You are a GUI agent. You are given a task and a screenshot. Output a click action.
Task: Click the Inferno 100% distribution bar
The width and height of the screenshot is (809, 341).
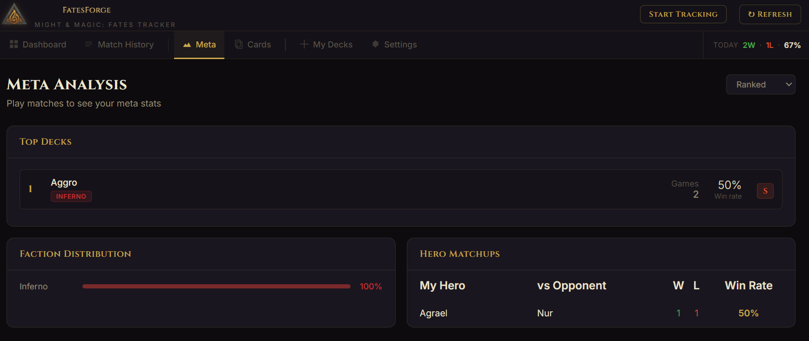pyautogui.click(x=216, y=286)
